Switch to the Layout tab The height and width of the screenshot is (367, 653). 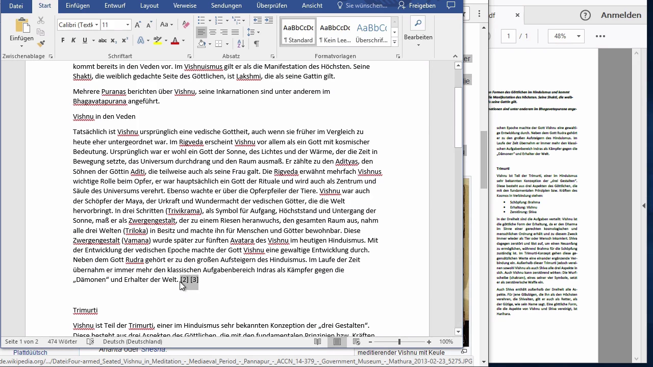pos(149,6)
